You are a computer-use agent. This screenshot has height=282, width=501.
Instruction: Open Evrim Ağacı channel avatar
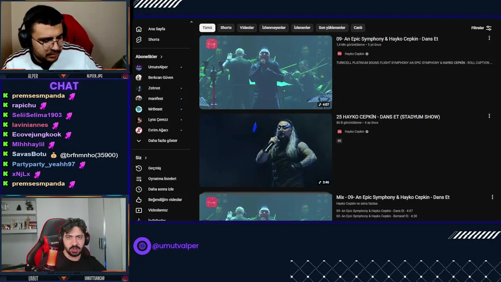pos(139,130)
